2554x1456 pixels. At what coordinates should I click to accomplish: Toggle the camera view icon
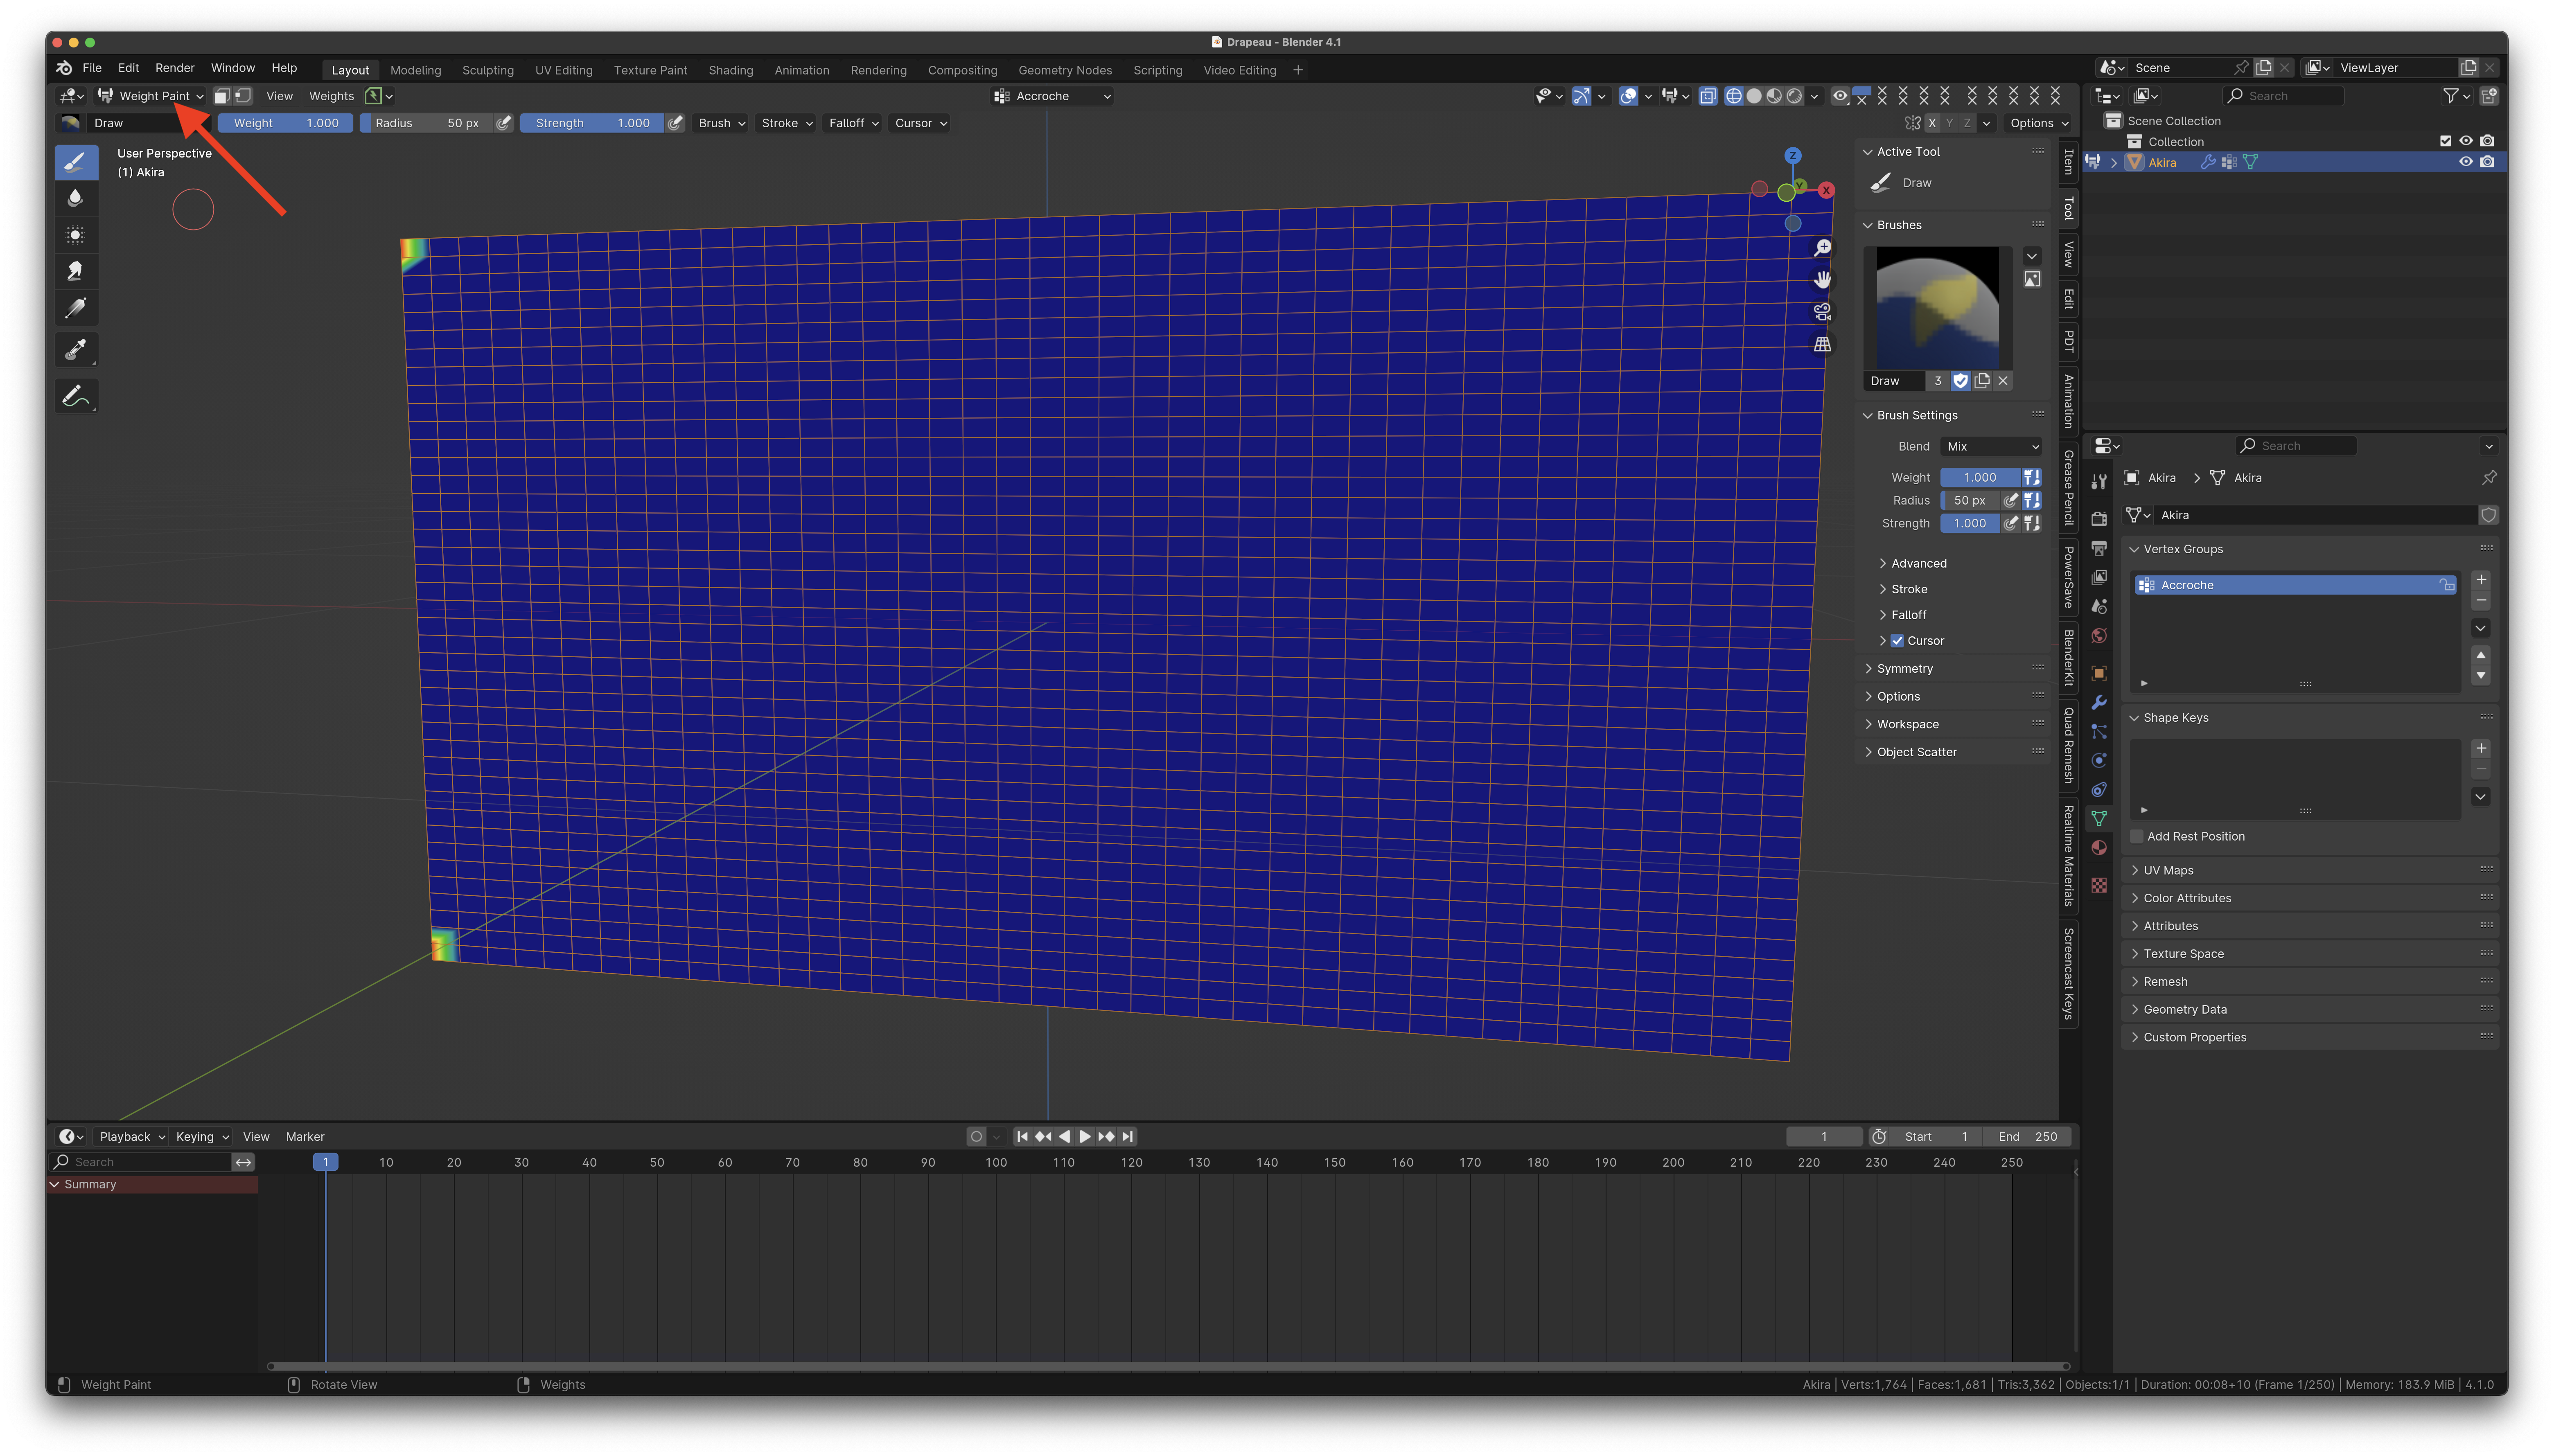click(1823, 312)
